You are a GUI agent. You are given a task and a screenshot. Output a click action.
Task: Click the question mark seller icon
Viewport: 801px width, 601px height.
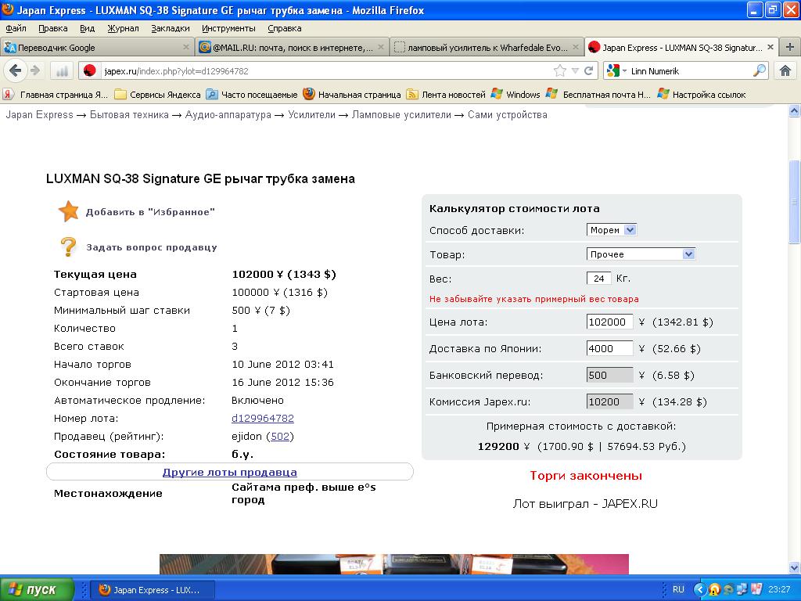(69, 247)
